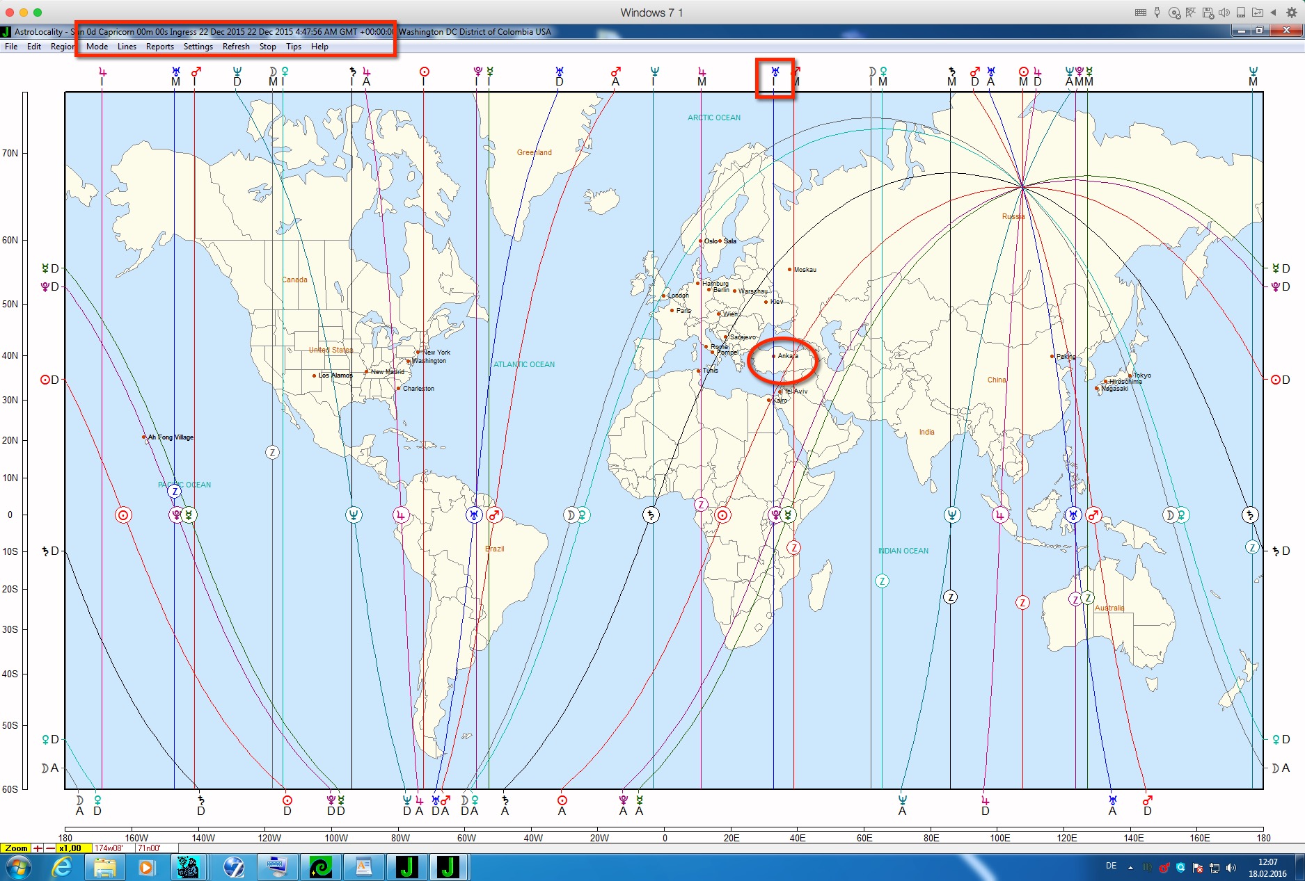Click the zoom out minus button

(x=49, y=848)
